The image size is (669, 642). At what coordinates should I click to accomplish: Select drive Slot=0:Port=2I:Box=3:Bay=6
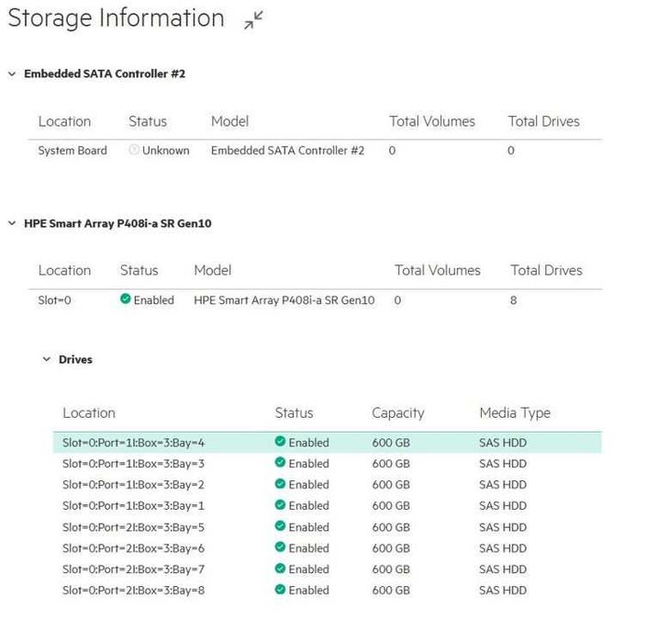tap(328, 548)
